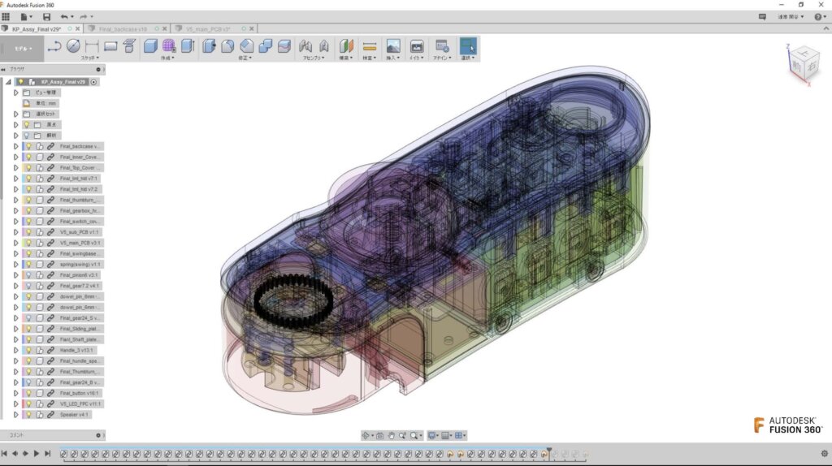Screen dimensions: 832x466
Task: Click the Inspect measure icon
Action: click(370, 46)
